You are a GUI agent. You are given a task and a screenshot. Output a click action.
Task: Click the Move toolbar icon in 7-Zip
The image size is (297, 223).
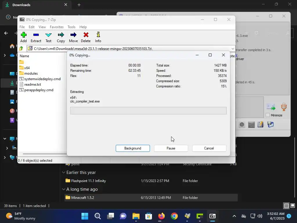tap(73, 37)
